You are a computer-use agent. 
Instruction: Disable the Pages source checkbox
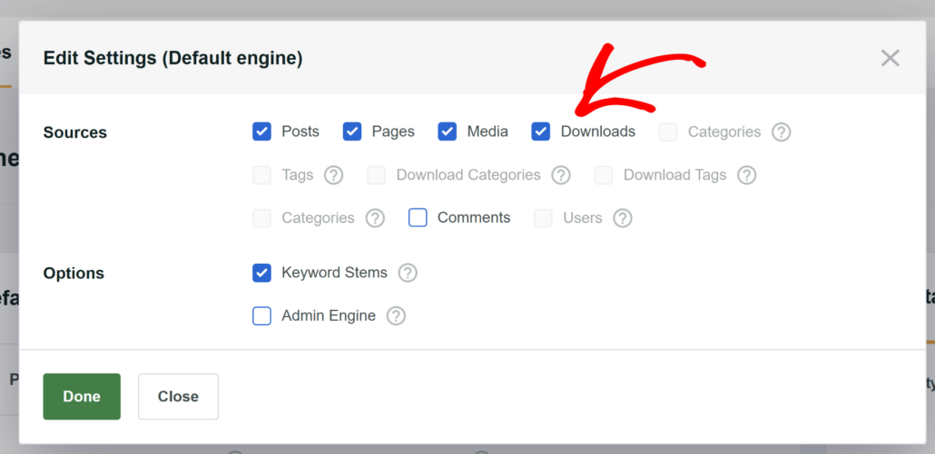352,132
